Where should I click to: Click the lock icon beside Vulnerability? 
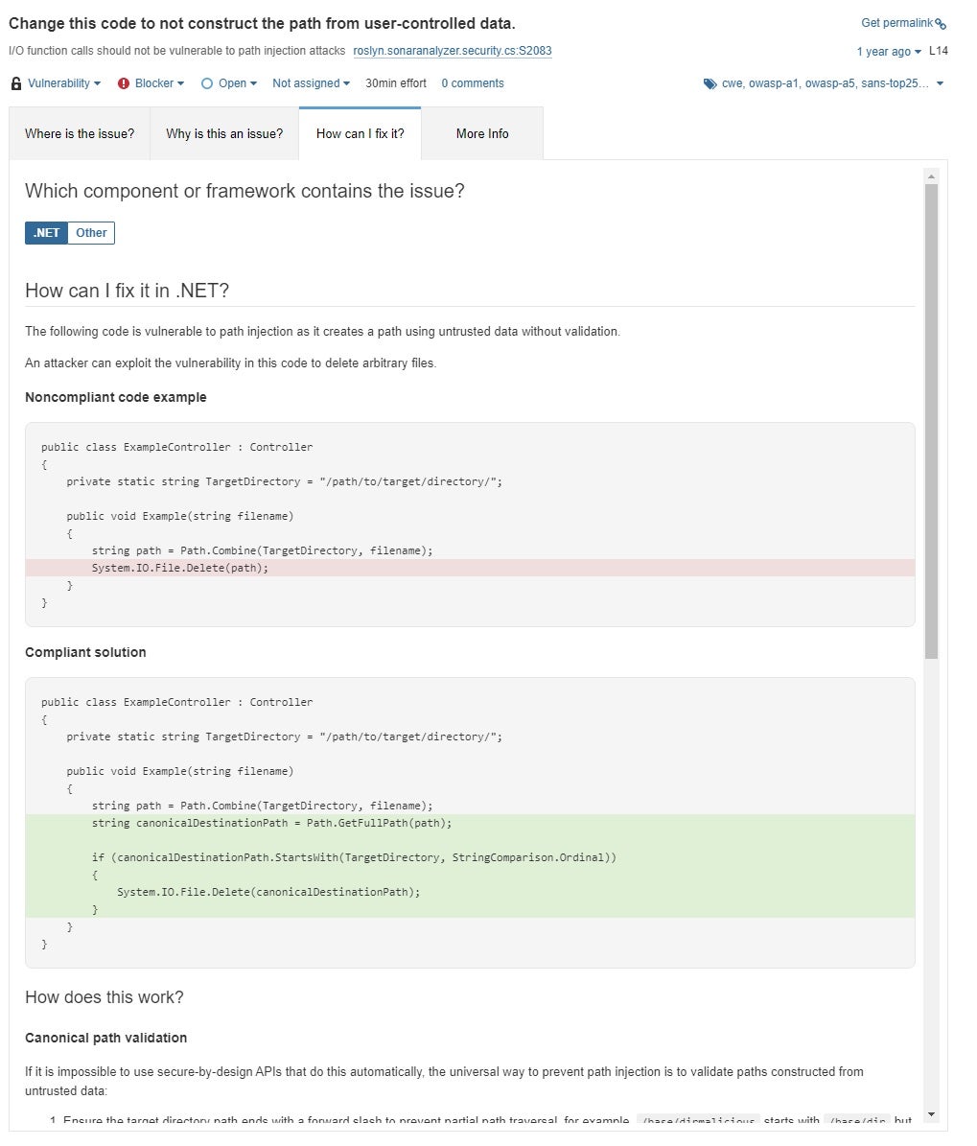[15, 83]
